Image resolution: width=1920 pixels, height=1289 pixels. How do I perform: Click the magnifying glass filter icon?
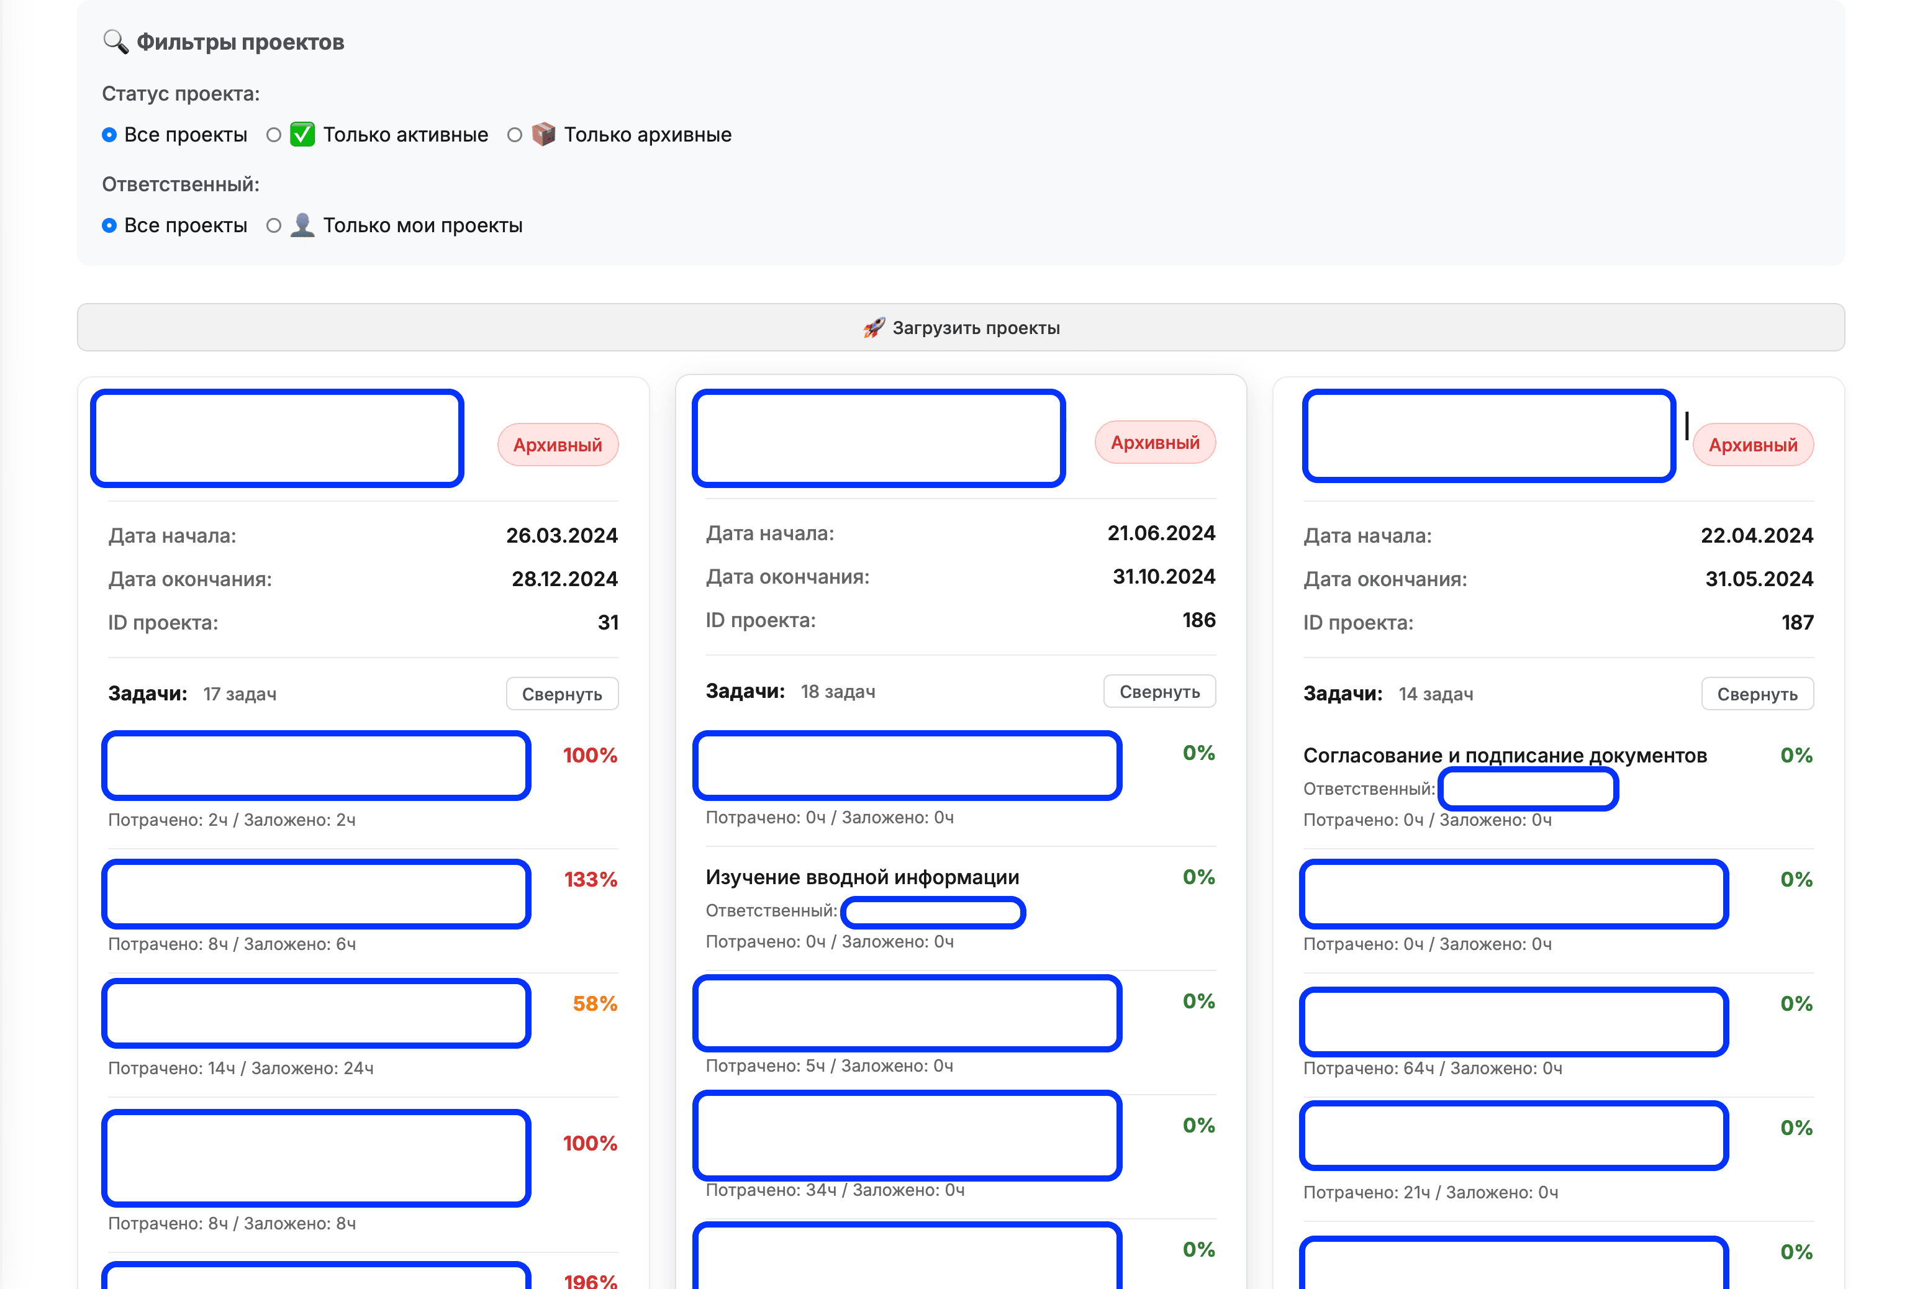[x=115, y=42]
